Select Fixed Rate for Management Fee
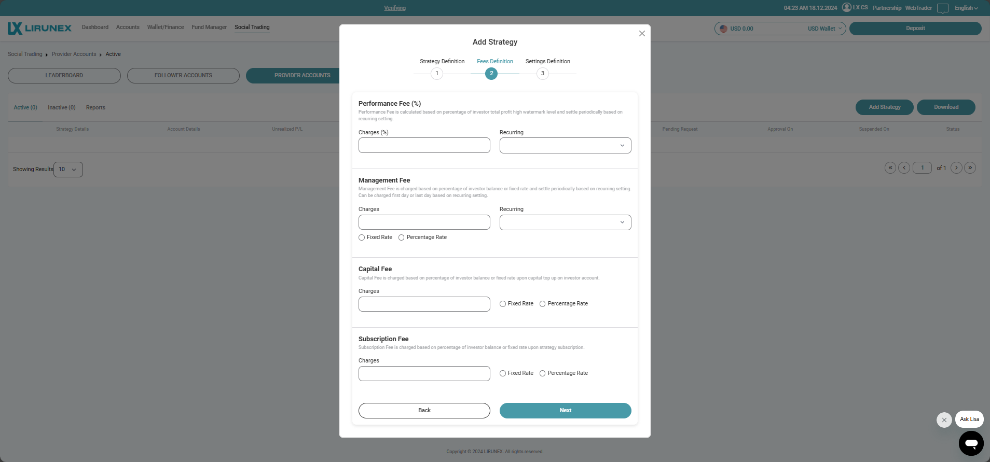This screenshot has height=462, width=990. click(x=362, y=237)
